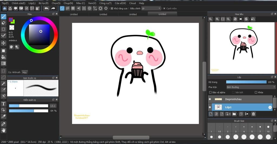Open the Cloud menu

[x=133, y=3]
